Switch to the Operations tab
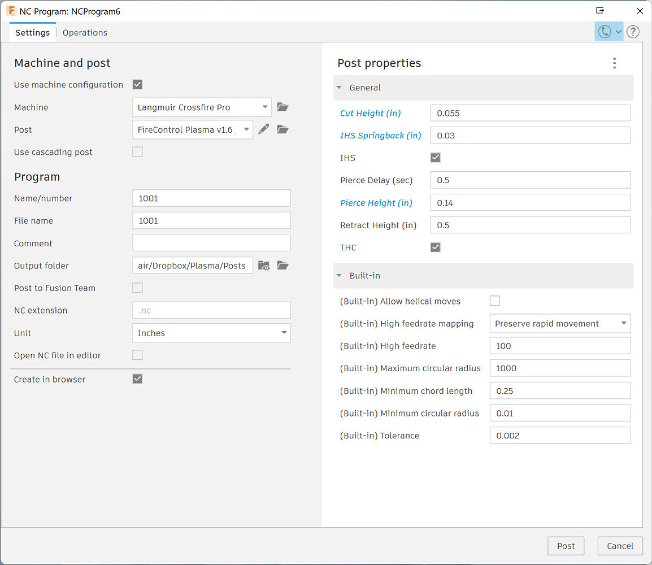652x565 pixels. pyautogui.click(x=85, y=32)
